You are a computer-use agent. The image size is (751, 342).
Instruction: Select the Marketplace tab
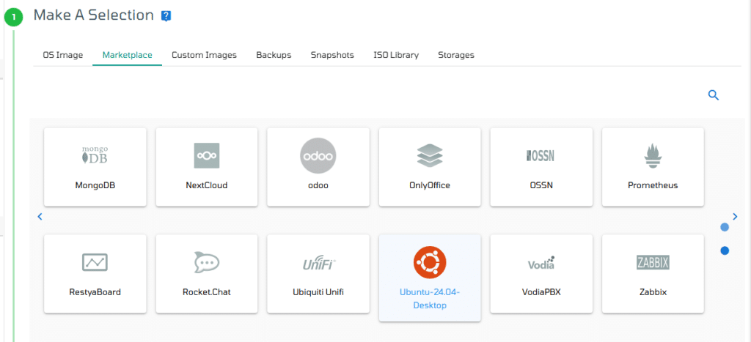click(128, 55)
